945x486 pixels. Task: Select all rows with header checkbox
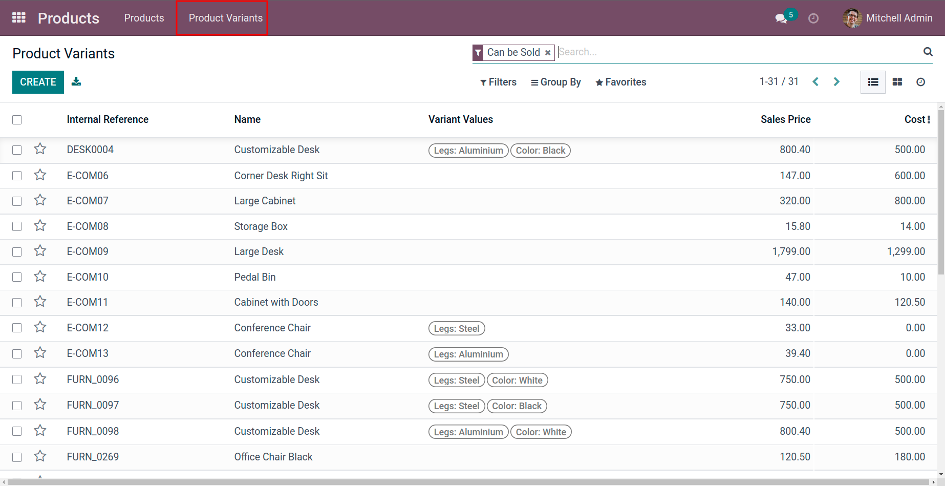tap(17, 120)
